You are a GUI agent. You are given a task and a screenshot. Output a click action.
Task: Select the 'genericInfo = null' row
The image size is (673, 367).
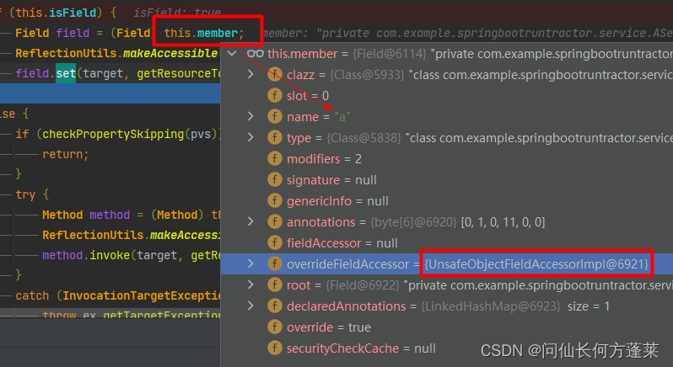[x=447, y=200]
